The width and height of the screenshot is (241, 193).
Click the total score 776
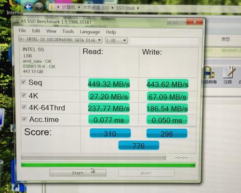(x=139, y=146)
